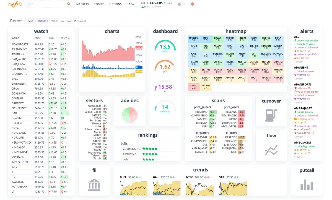Click the trends panel title
The image size is (332, 200).
tap(201, 170)
